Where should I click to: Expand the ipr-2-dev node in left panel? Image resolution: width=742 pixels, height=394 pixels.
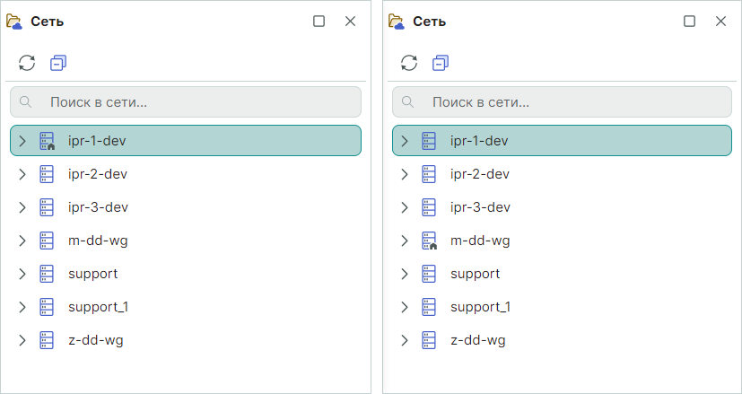tap(23, 174)
